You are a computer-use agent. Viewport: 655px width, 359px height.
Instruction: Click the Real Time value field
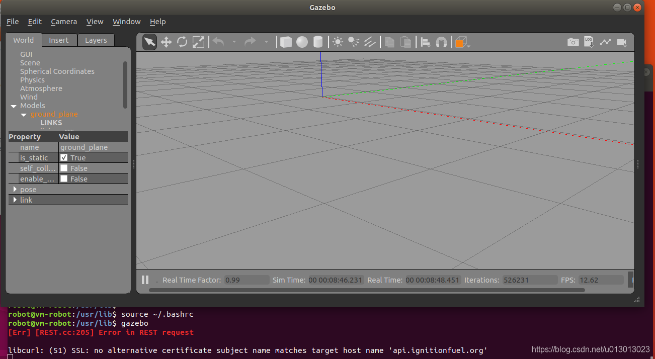tap(433, 280)
